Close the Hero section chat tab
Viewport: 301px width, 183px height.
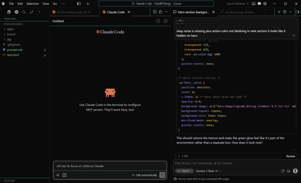tap(213, 12)
